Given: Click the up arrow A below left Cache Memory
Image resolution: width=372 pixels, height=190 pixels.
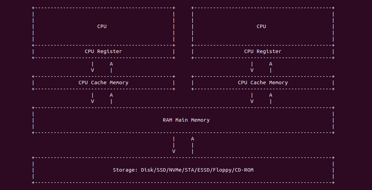Looking at the screenshot, I should click(x=111, y=95).
